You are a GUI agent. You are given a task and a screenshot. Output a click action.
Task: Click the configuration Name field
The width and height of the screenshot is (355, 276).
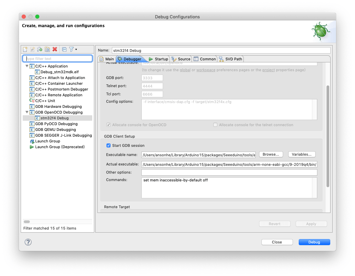pos(221,51)
